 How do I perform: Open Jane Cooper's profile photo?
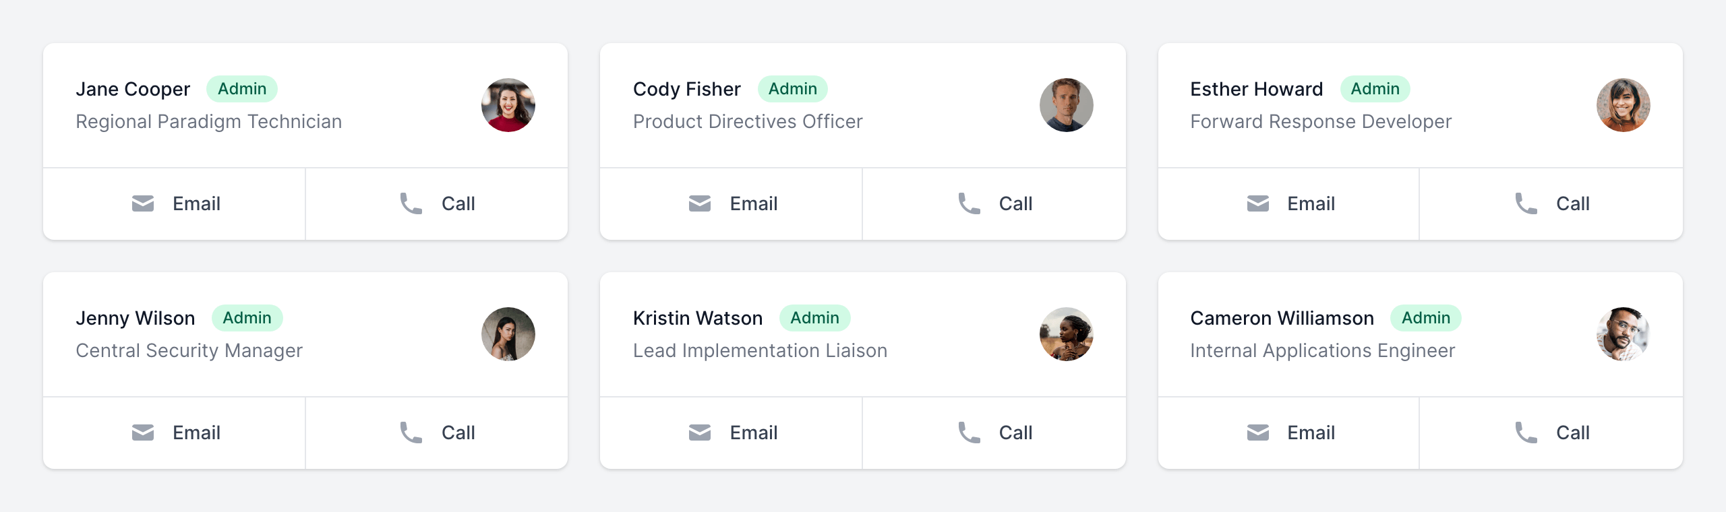508,105
